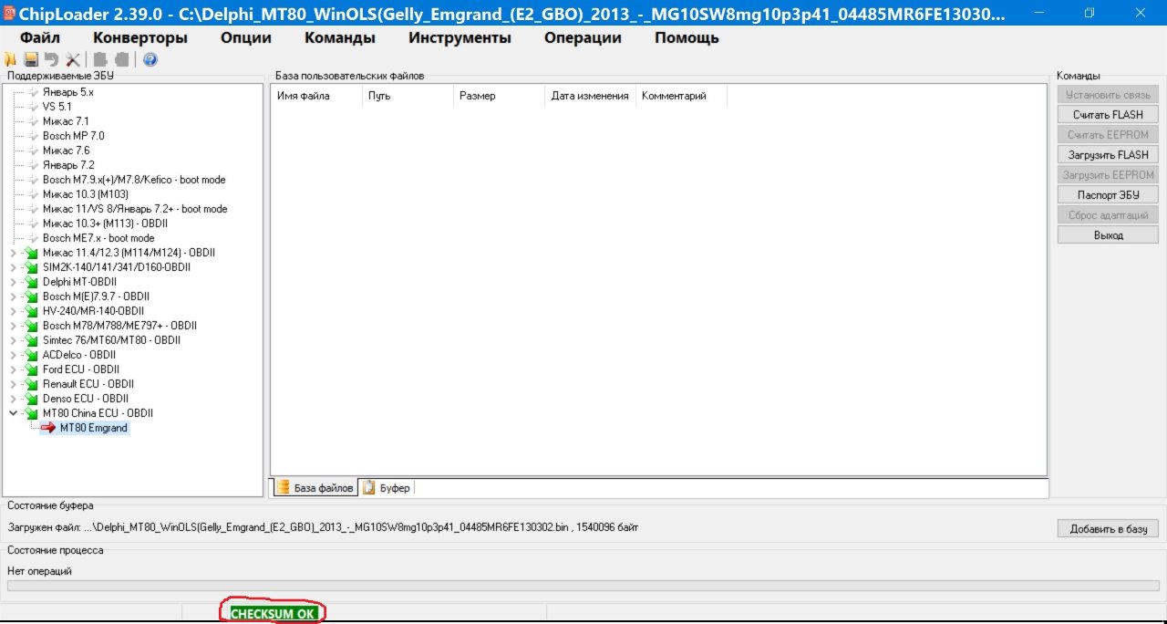Expand the Bosch M(E)7.9.7 - OBDII node
Image resolution: width=1167 pixels, height=624 pixels.
point(13,296)
